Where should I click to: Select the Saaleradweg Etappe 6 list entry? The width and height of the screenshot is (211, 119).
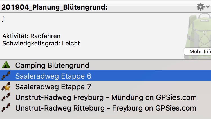(105, 75)
